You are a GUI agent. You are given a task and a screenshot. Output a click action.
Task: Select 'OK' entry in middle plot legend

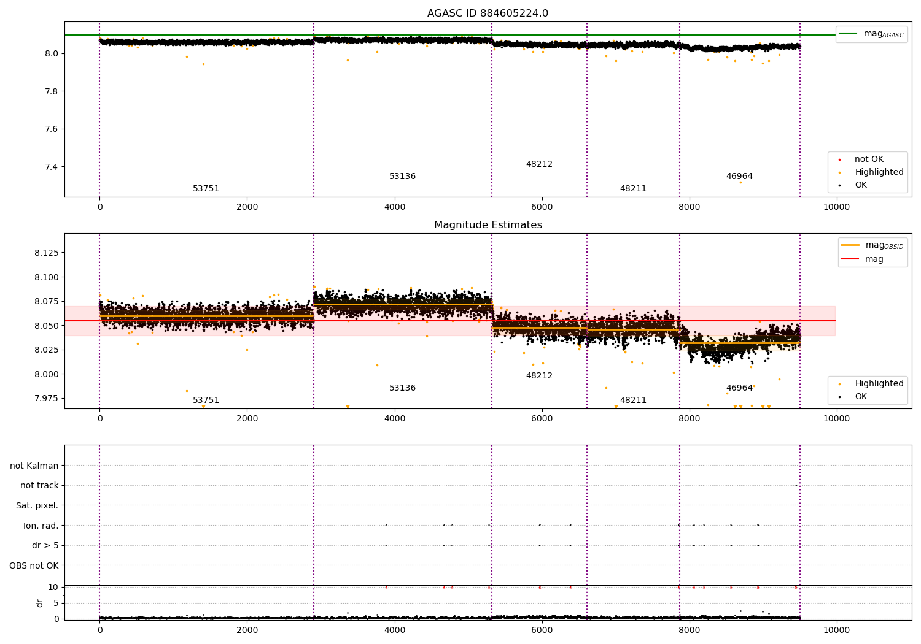[x=861, y=397]
